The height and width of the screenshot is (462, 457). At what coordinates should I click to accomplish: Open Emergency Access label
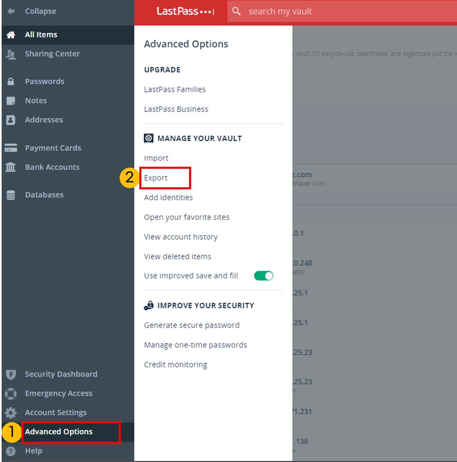[x=59, y=393]
